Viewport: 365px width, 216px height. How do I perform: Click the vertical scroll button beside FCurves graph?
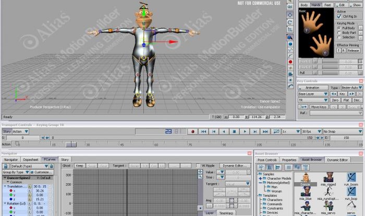point(200,208)
